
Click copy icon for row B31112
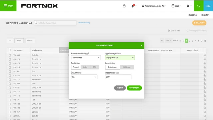click(x=205, y=96)
